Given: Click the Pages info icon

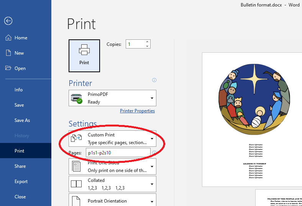Looking at the screenshot, I should pyautogui.click(x=154, y=152).
